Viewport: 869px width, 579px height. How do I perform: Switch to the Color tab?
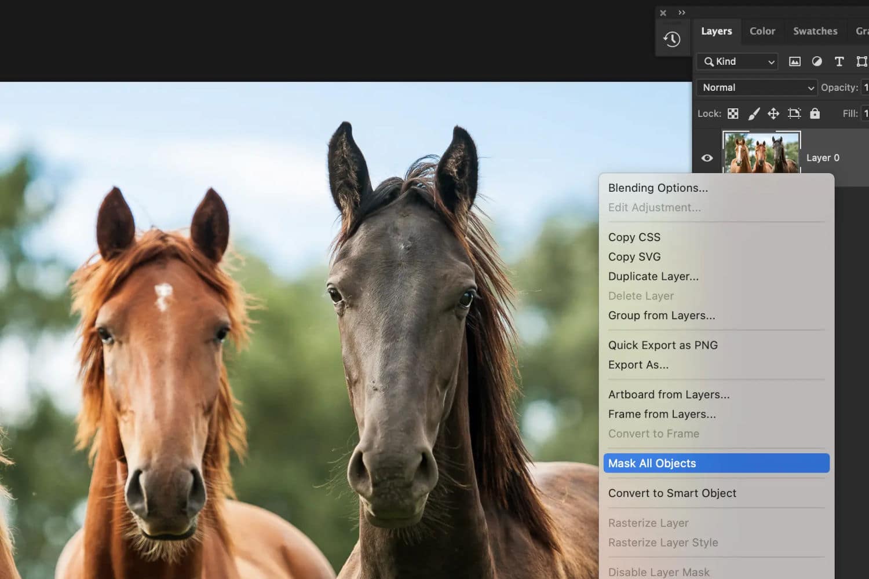click(762, 31)
